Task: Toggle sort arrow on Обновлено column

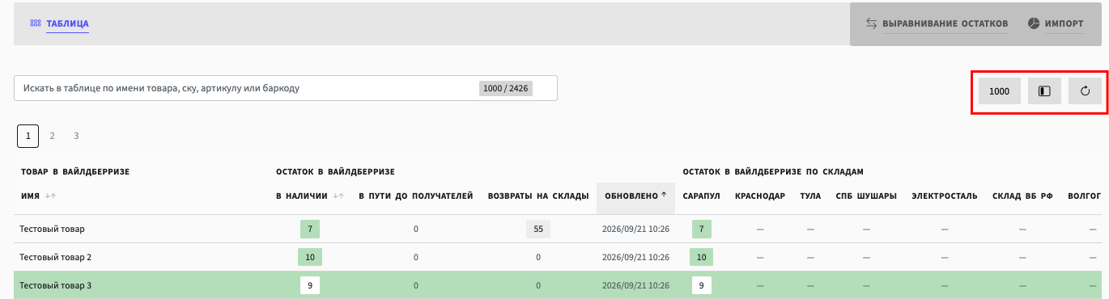Action: click(664, 195)
